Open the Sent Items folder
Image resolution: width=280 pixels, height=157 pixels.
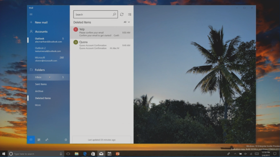click(48, 84)
